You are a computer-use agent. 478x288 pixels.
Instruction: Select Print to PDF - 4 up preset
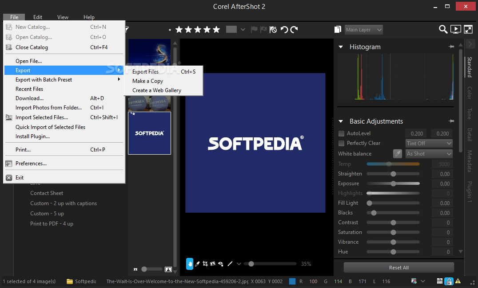pos(52,224)
